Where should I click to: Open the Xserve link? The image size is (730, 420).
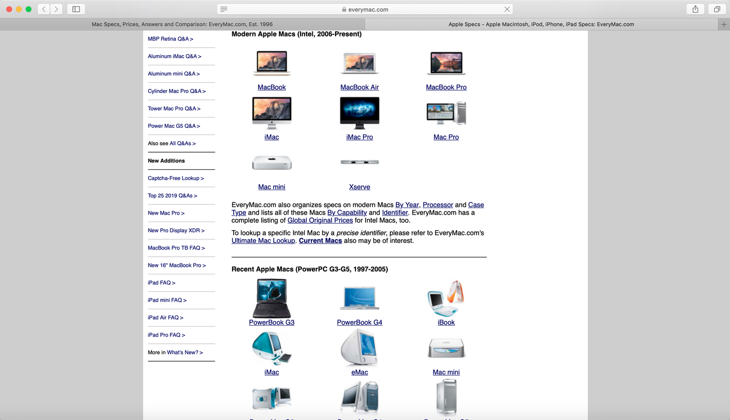click(x=359, y=187)
